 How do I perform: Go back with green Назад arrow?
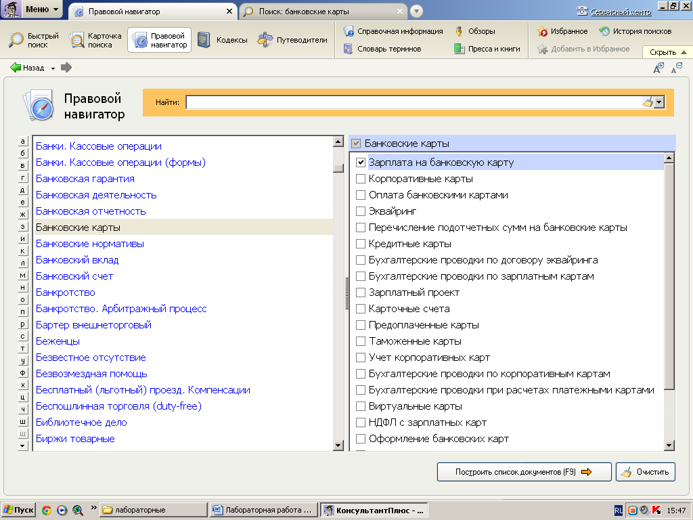16,68
